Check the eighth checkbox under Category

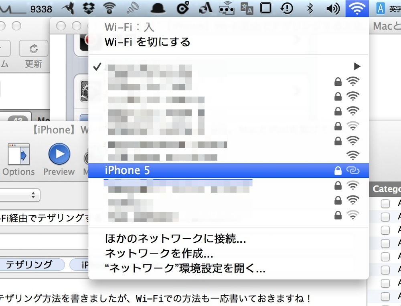click(x=385, y=296)
